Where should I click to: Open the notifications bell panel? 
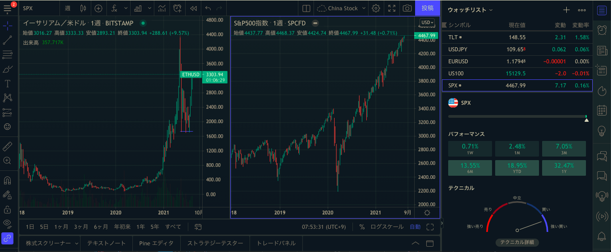click(x=602, y=236)
